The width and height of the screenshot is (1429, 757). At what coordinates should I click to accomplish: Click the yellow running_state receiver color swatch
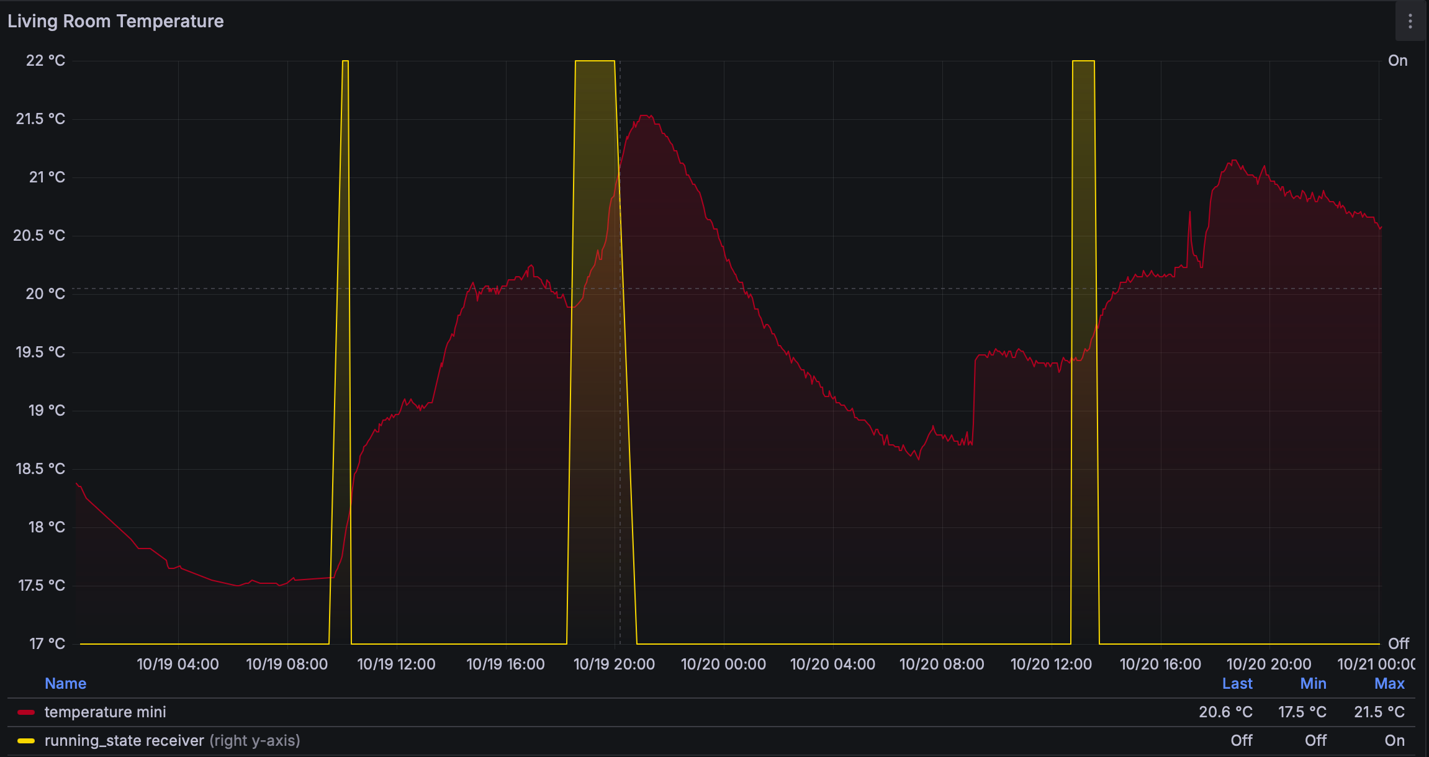pyautogui.click(x=26, y=741)
